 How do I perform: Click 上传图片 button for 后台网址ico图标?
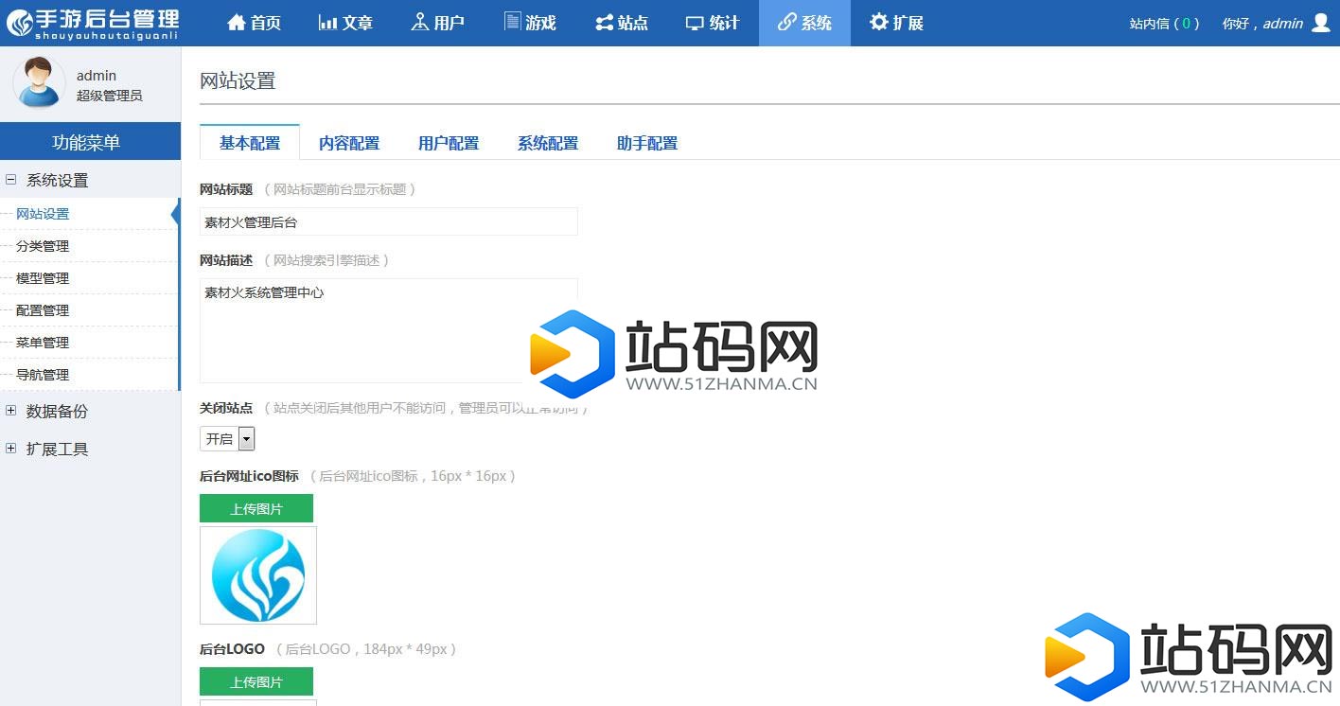click(x=256, y=508)
